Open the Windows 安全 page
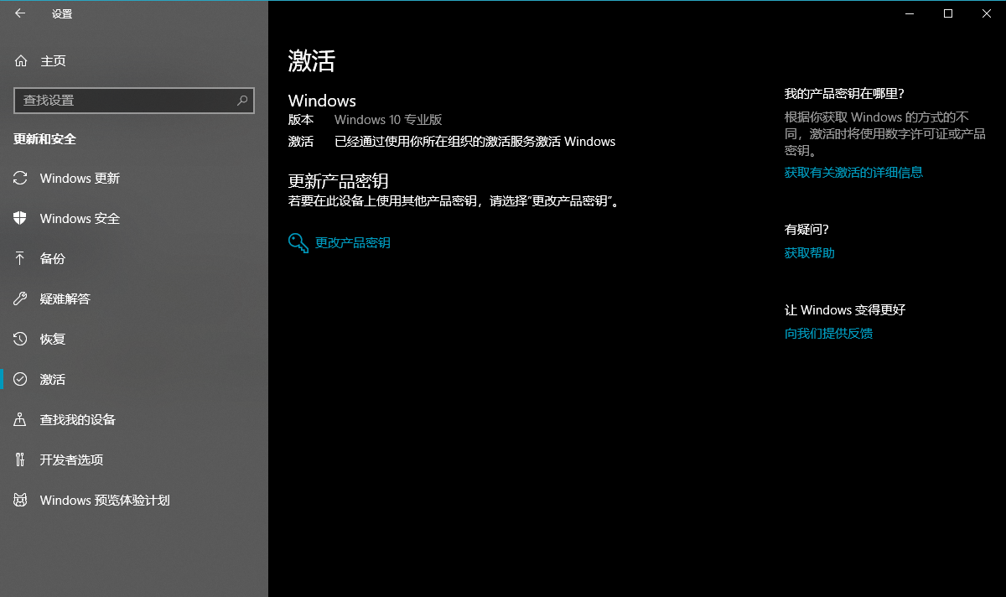 (134, 219)
